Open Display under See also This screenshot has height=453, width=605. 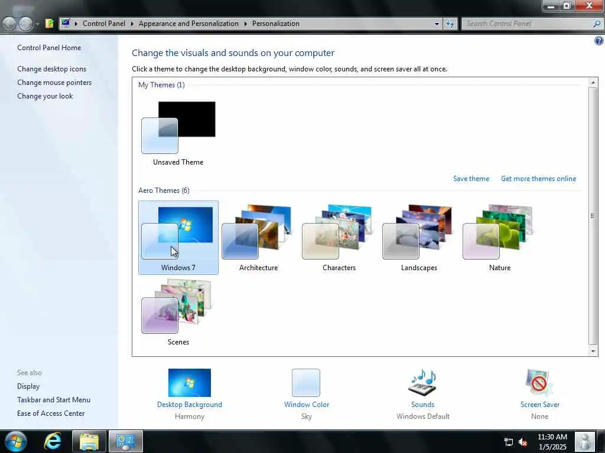[x=28, y=386]
